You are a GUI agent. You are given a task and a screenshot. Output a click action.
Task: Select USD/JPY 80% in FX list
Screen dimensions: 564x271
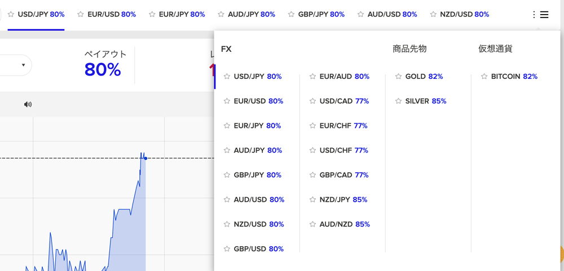258,77
